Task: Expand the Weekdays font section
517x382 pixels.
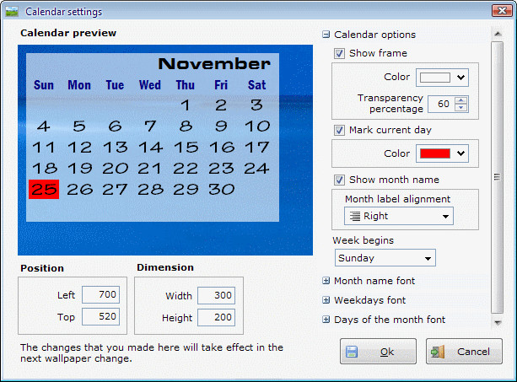Action: point(326,300)
